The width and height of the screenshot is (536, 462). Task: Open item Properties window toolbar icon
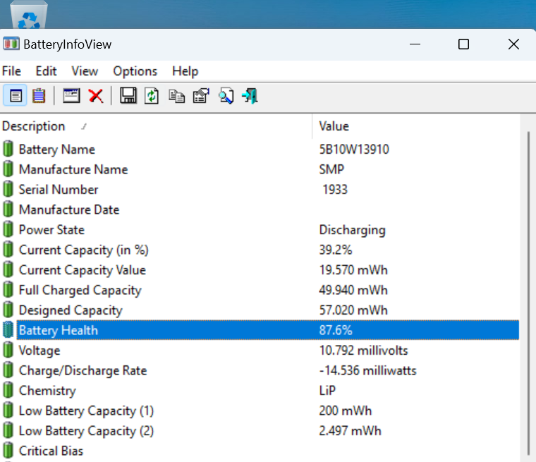(x=71, y=96)
